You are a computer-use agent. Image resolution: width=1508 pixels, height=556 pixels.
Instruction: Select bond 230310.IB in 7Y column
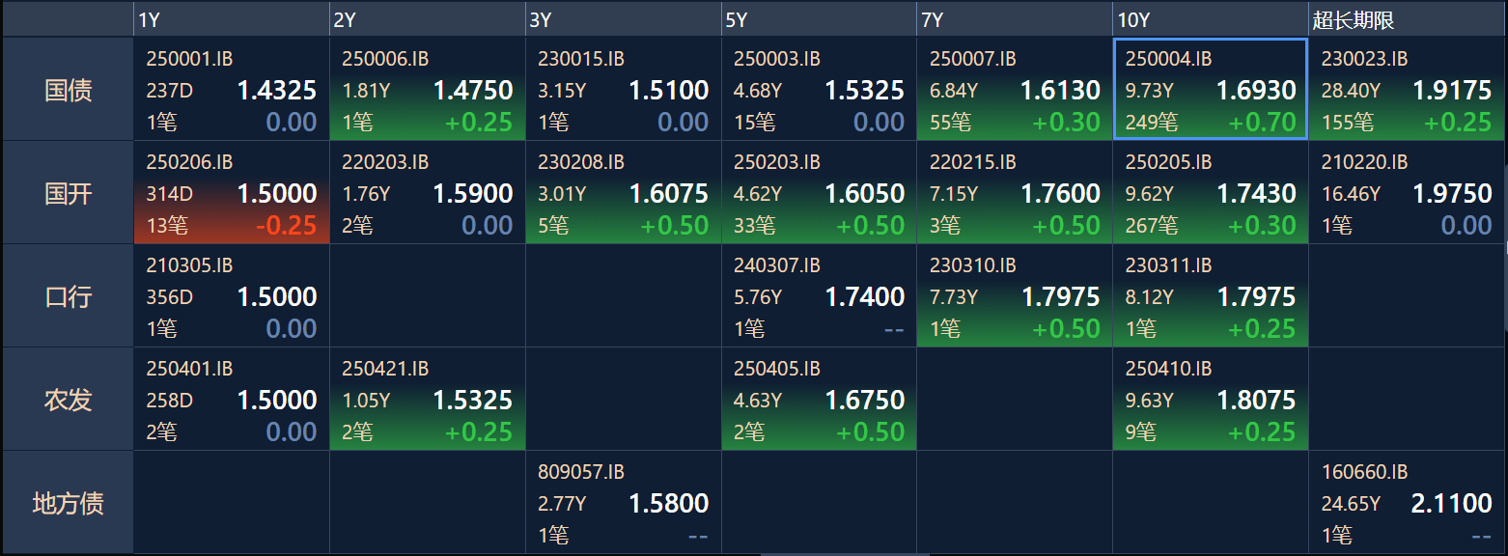point(1015,296)
